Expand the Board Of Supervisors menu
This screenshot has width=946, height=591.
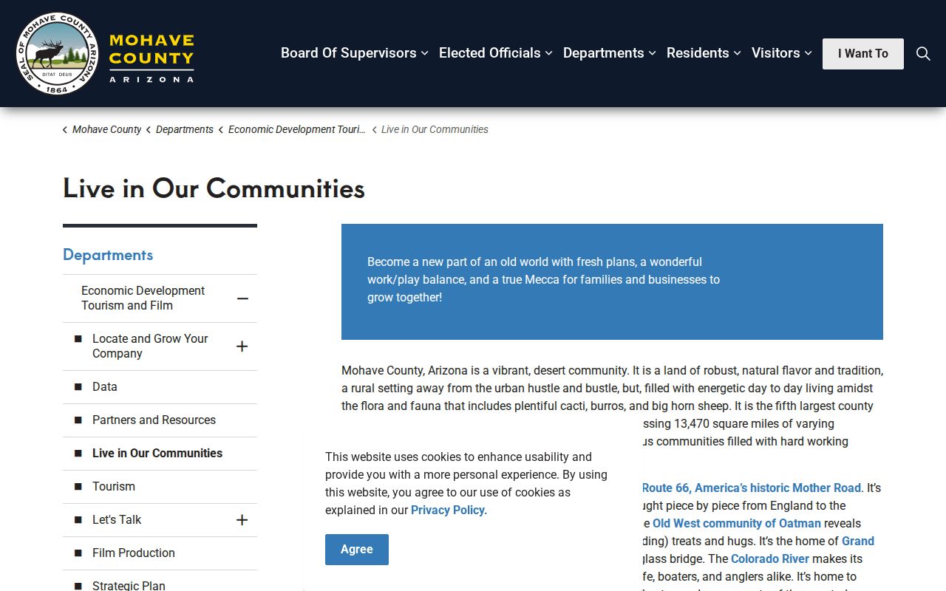pyautogui.click(x=355, y=53)
